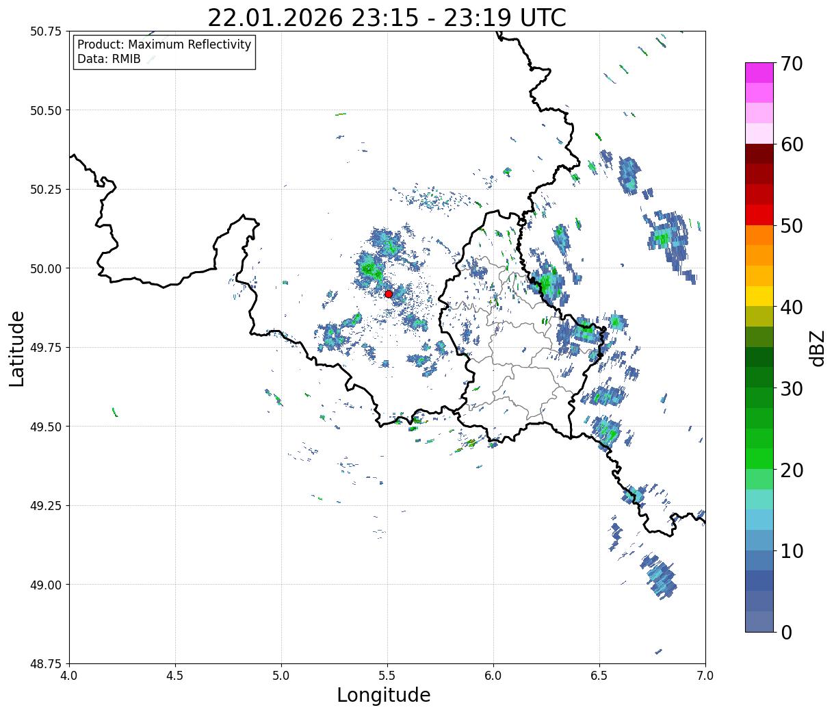Click the colorbar tick label 40

(x=792, y=307)
